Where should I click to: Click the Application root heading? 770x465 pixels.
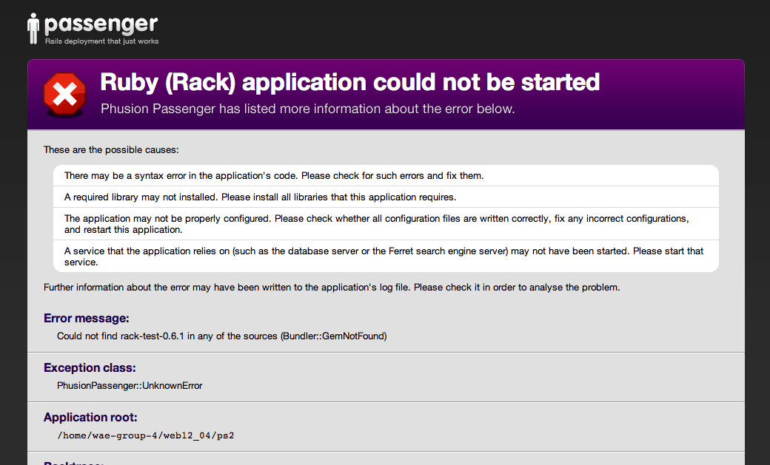(x=90, y=417)
